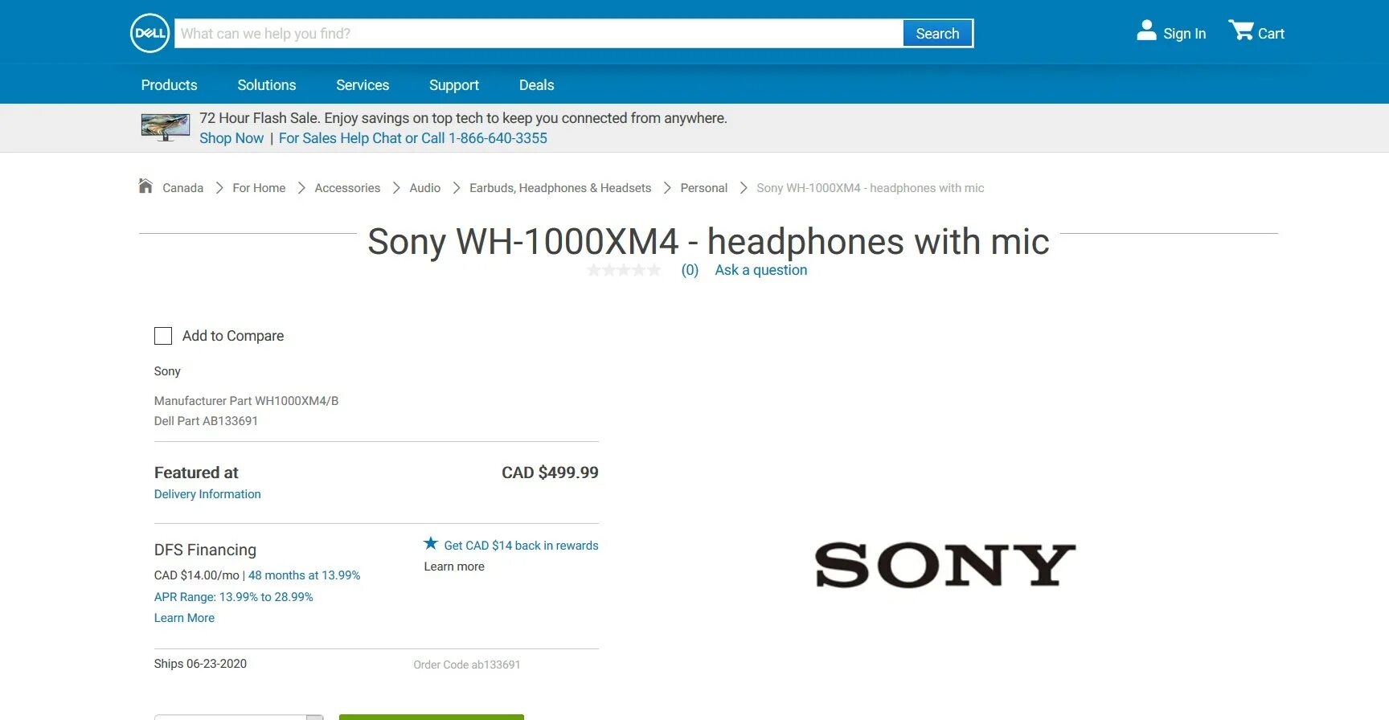Image resolution: width=1389 pixels, height=720 pixels.
Task: Go to For Home breadcrumb
Action: tap(259, 188)
